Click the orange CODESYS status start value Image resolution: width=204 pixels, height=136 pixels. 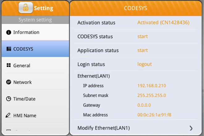pos(142,37)
